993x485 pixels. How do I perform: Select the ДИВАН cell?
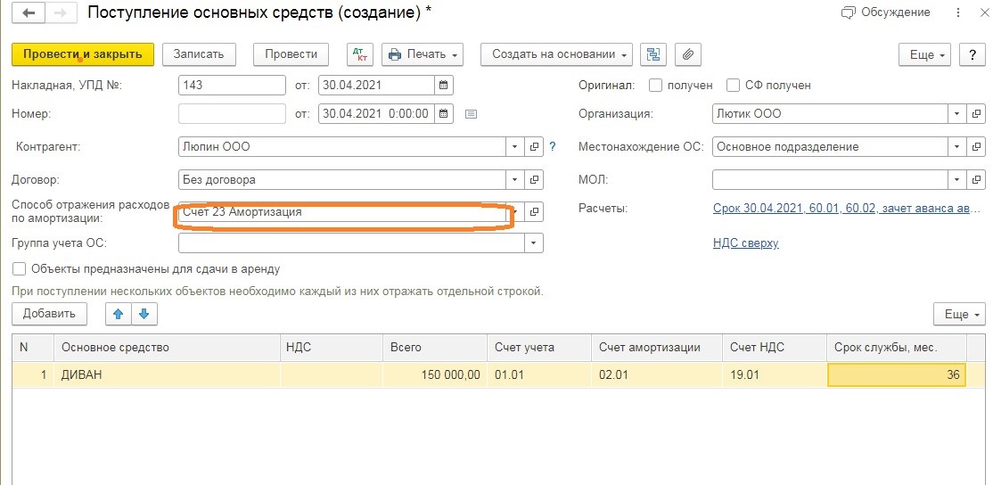168,374
